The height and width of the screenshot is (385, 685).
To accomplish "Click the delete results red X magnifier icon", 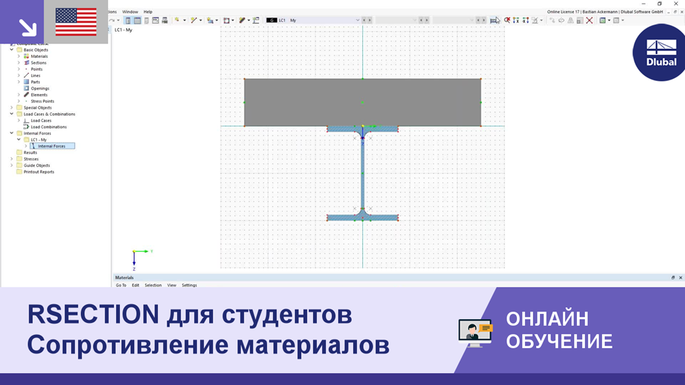I will tap(507, 20).
